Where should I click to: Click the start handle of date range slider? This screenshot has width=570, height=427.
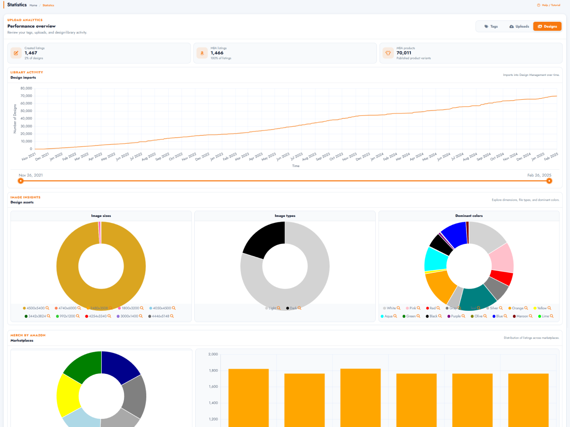tap(20, 181)
